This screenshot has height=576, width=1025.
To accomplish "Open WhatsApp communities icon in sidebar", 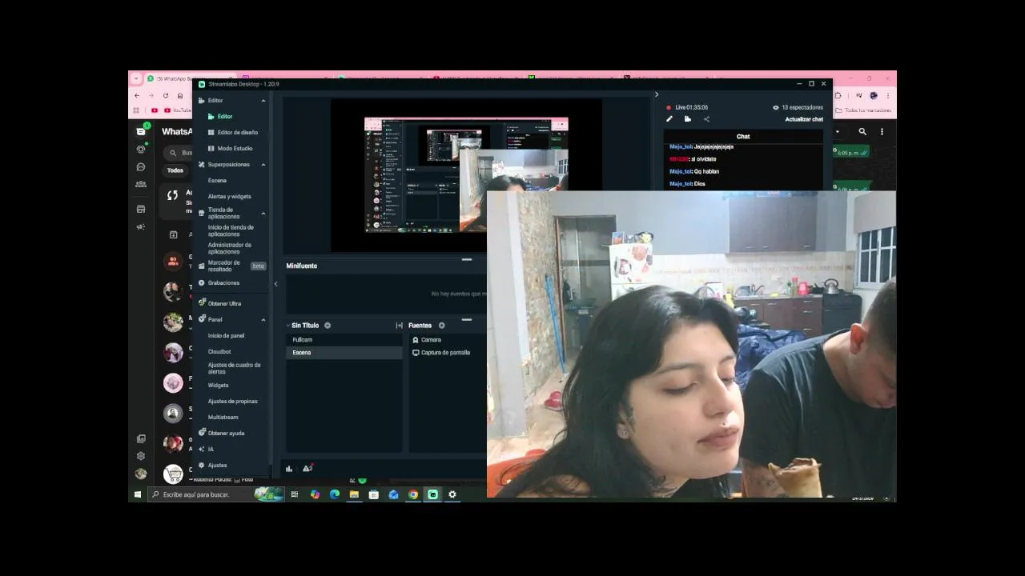I will tap(141, 184).
